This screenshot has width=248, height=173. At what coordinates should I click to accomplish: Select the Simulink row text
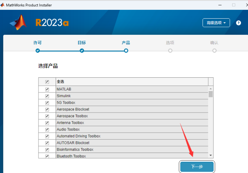pyautogui.click(x=64, y=96)
